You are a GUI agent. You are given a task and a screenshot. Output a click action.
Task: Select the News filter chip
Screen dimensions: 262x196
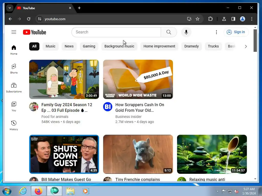coord(69,46)
